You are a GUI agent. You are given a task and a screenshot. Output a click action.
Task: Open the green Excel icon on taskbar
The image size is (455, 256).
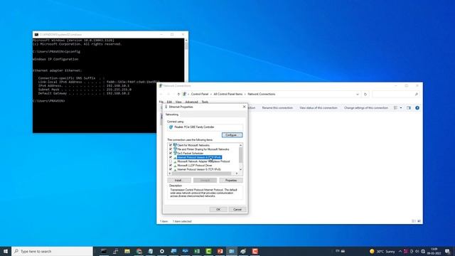pos(197,251)
